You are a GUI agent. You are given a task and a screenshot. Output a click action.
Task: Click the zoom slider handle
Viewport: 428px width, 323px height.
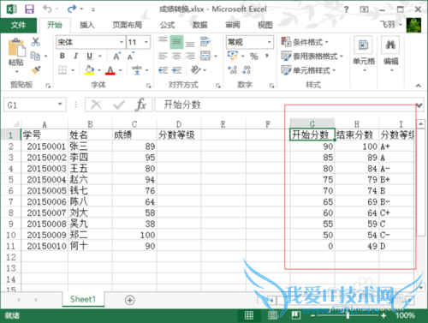(x=348, y=315)
